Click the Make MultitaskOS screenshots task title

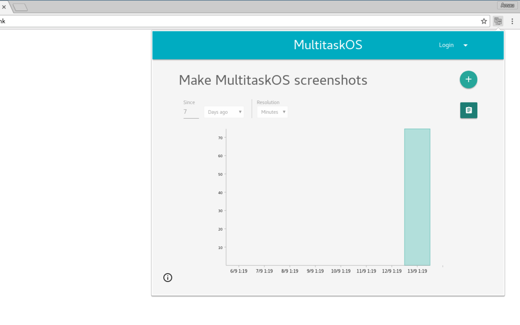click(273, 80)
